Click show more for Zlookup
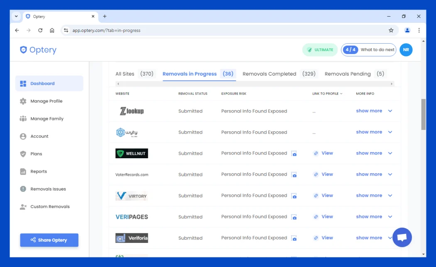Viewport: 436px width, 267px height. 369,111
